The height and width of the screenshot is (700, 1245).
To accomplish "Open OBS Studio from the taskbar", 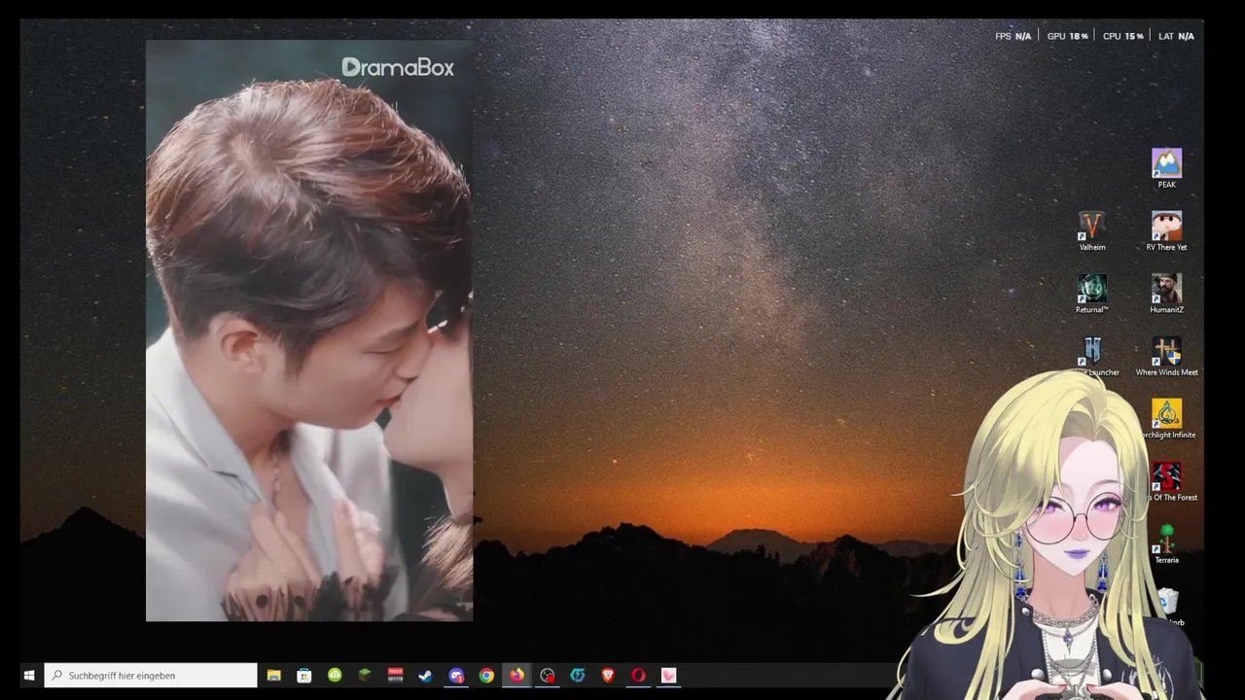I will pos(548,675).
